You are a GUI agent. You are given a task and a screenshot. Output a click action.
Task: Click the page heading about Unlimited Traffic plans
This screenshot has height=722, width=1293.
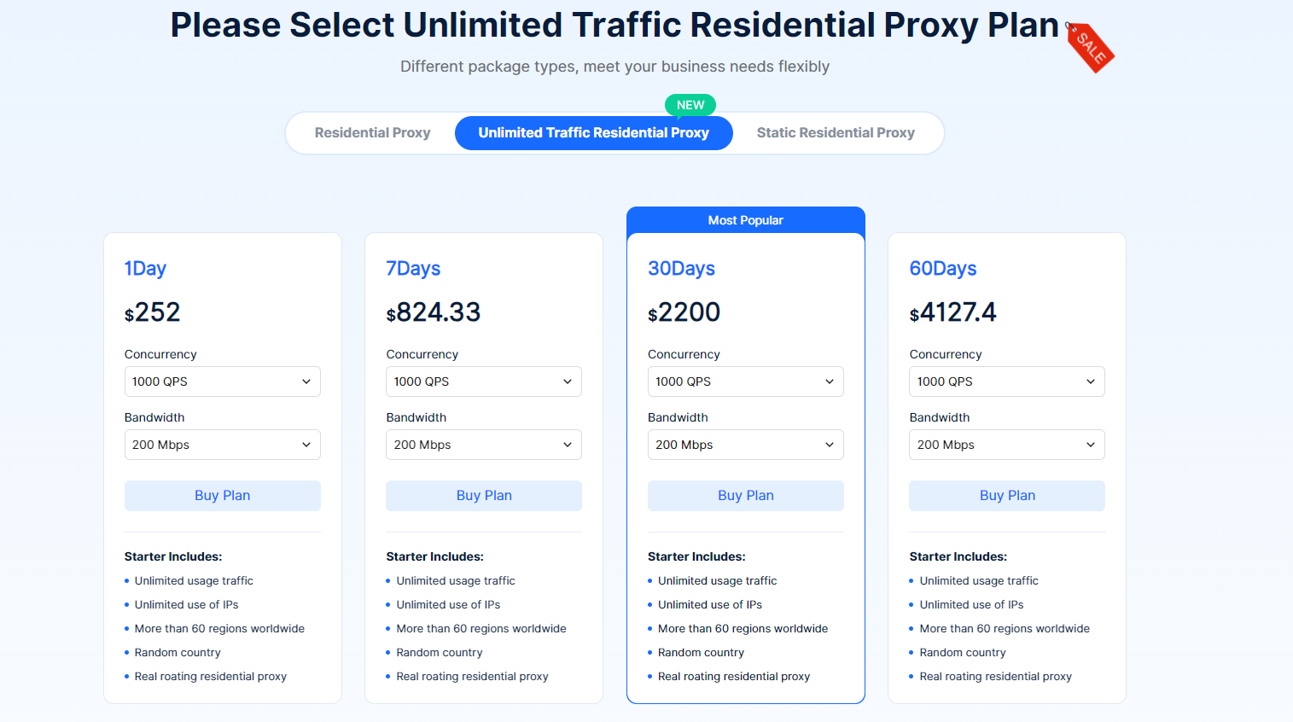(x=614, y=25)
